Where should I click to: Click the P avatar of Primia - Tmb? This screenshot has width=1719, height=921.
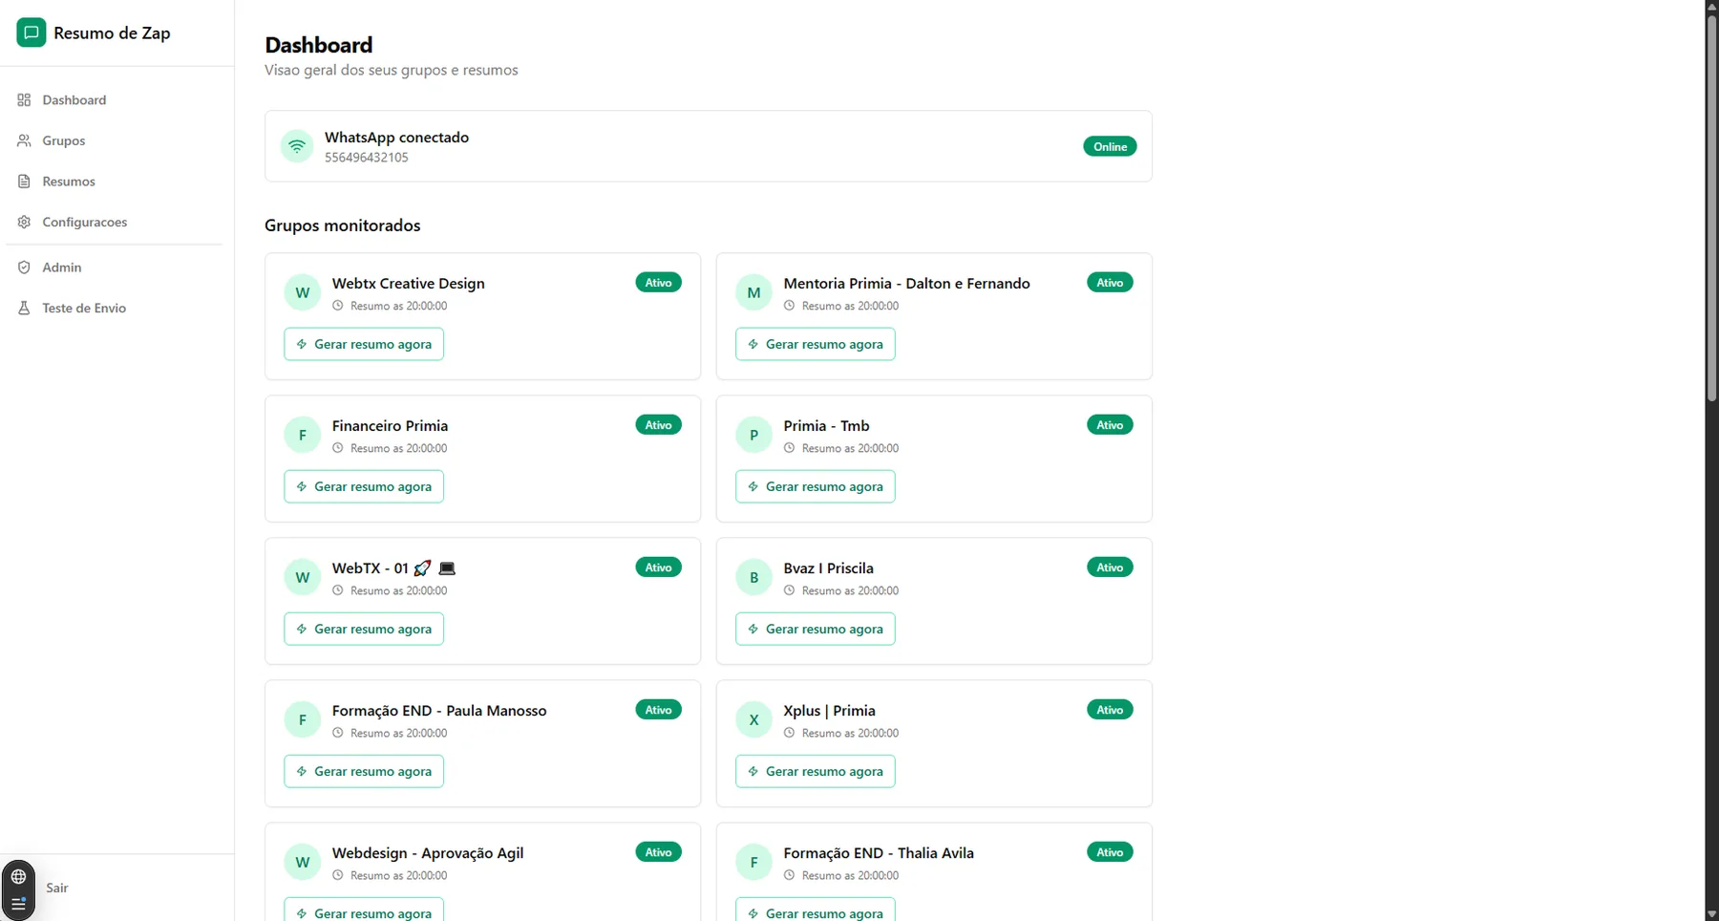[x=753, y=435]
